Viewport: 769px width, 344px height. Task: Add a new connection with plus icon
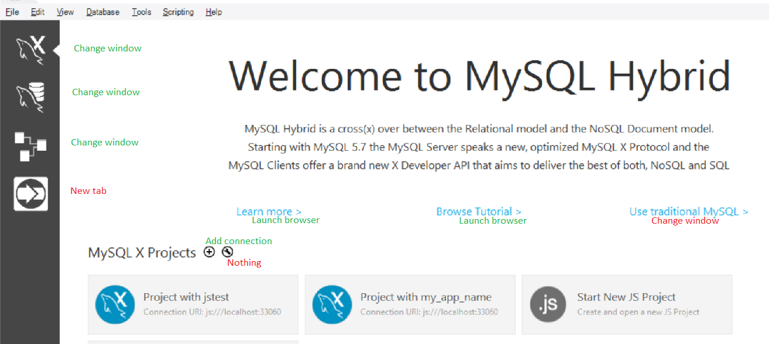210,252
